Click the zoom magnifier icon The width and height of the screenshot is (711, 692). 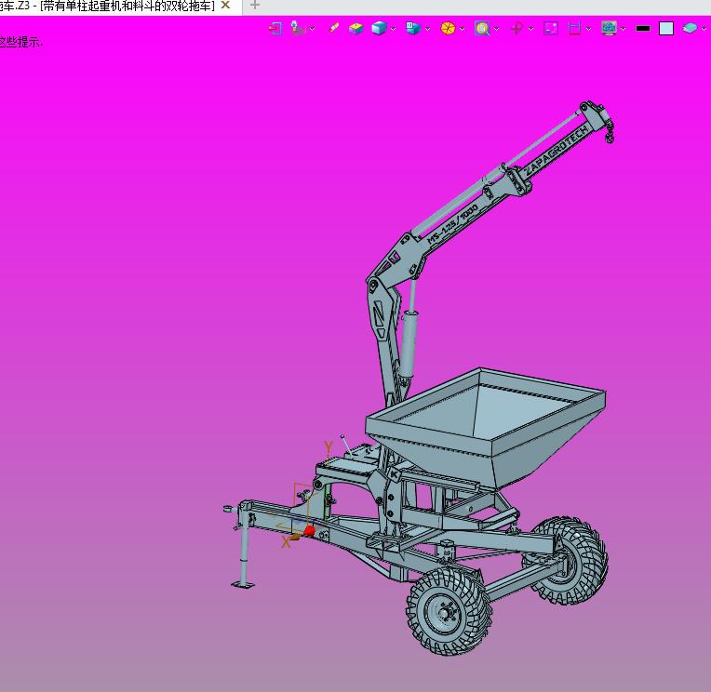tap(482, 28)
